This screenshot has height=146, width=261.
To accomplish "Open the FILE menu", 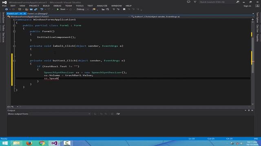I will pos(4,6).
